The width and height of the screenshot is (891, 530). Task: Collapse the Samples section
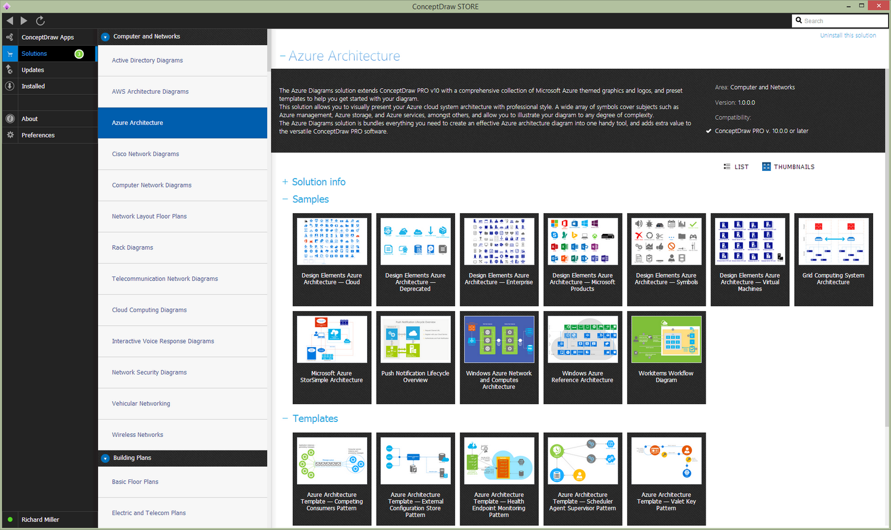point(285,199)
